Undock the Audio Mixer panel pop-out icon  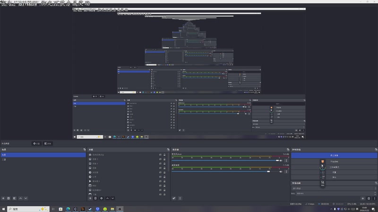(288, 149)
